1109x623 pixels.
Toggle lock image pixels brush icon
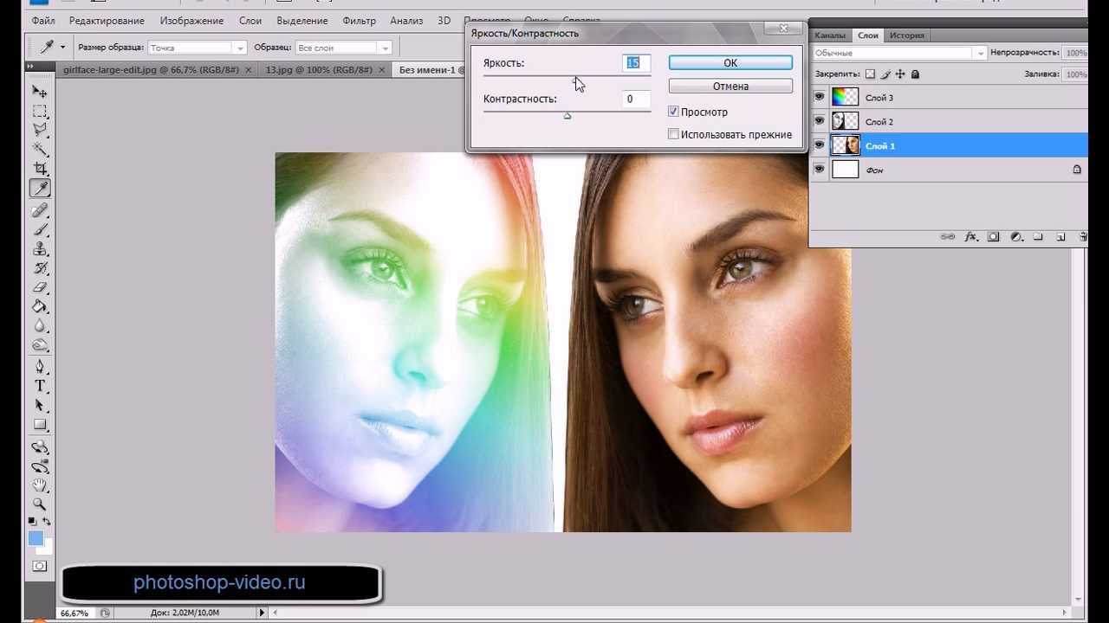pos(885,74)
